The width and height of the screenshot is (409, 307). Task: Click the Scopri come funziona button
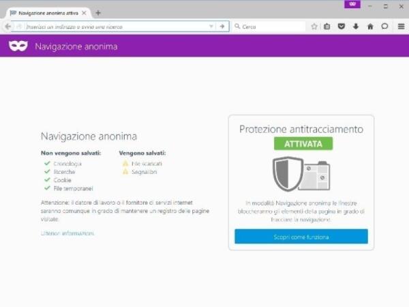pos(301,237)
